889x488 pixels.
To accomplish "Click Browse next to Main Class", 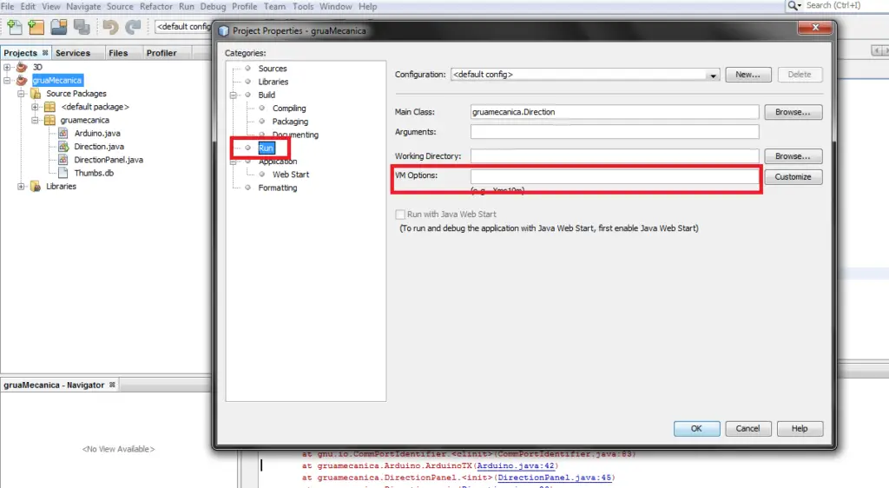I will pyautogui.click(x=793, y=112).
